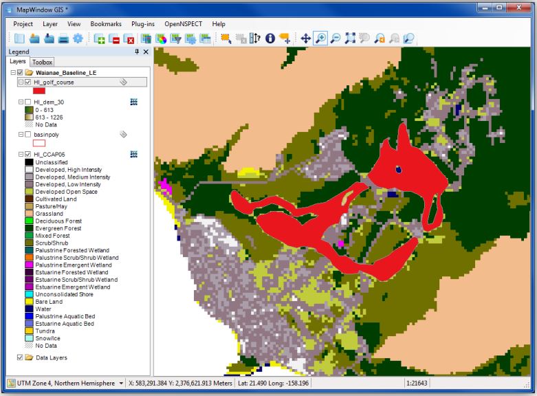Click the Clear Layers red X icon
The image size is (537, 396).
coord(129,38)
